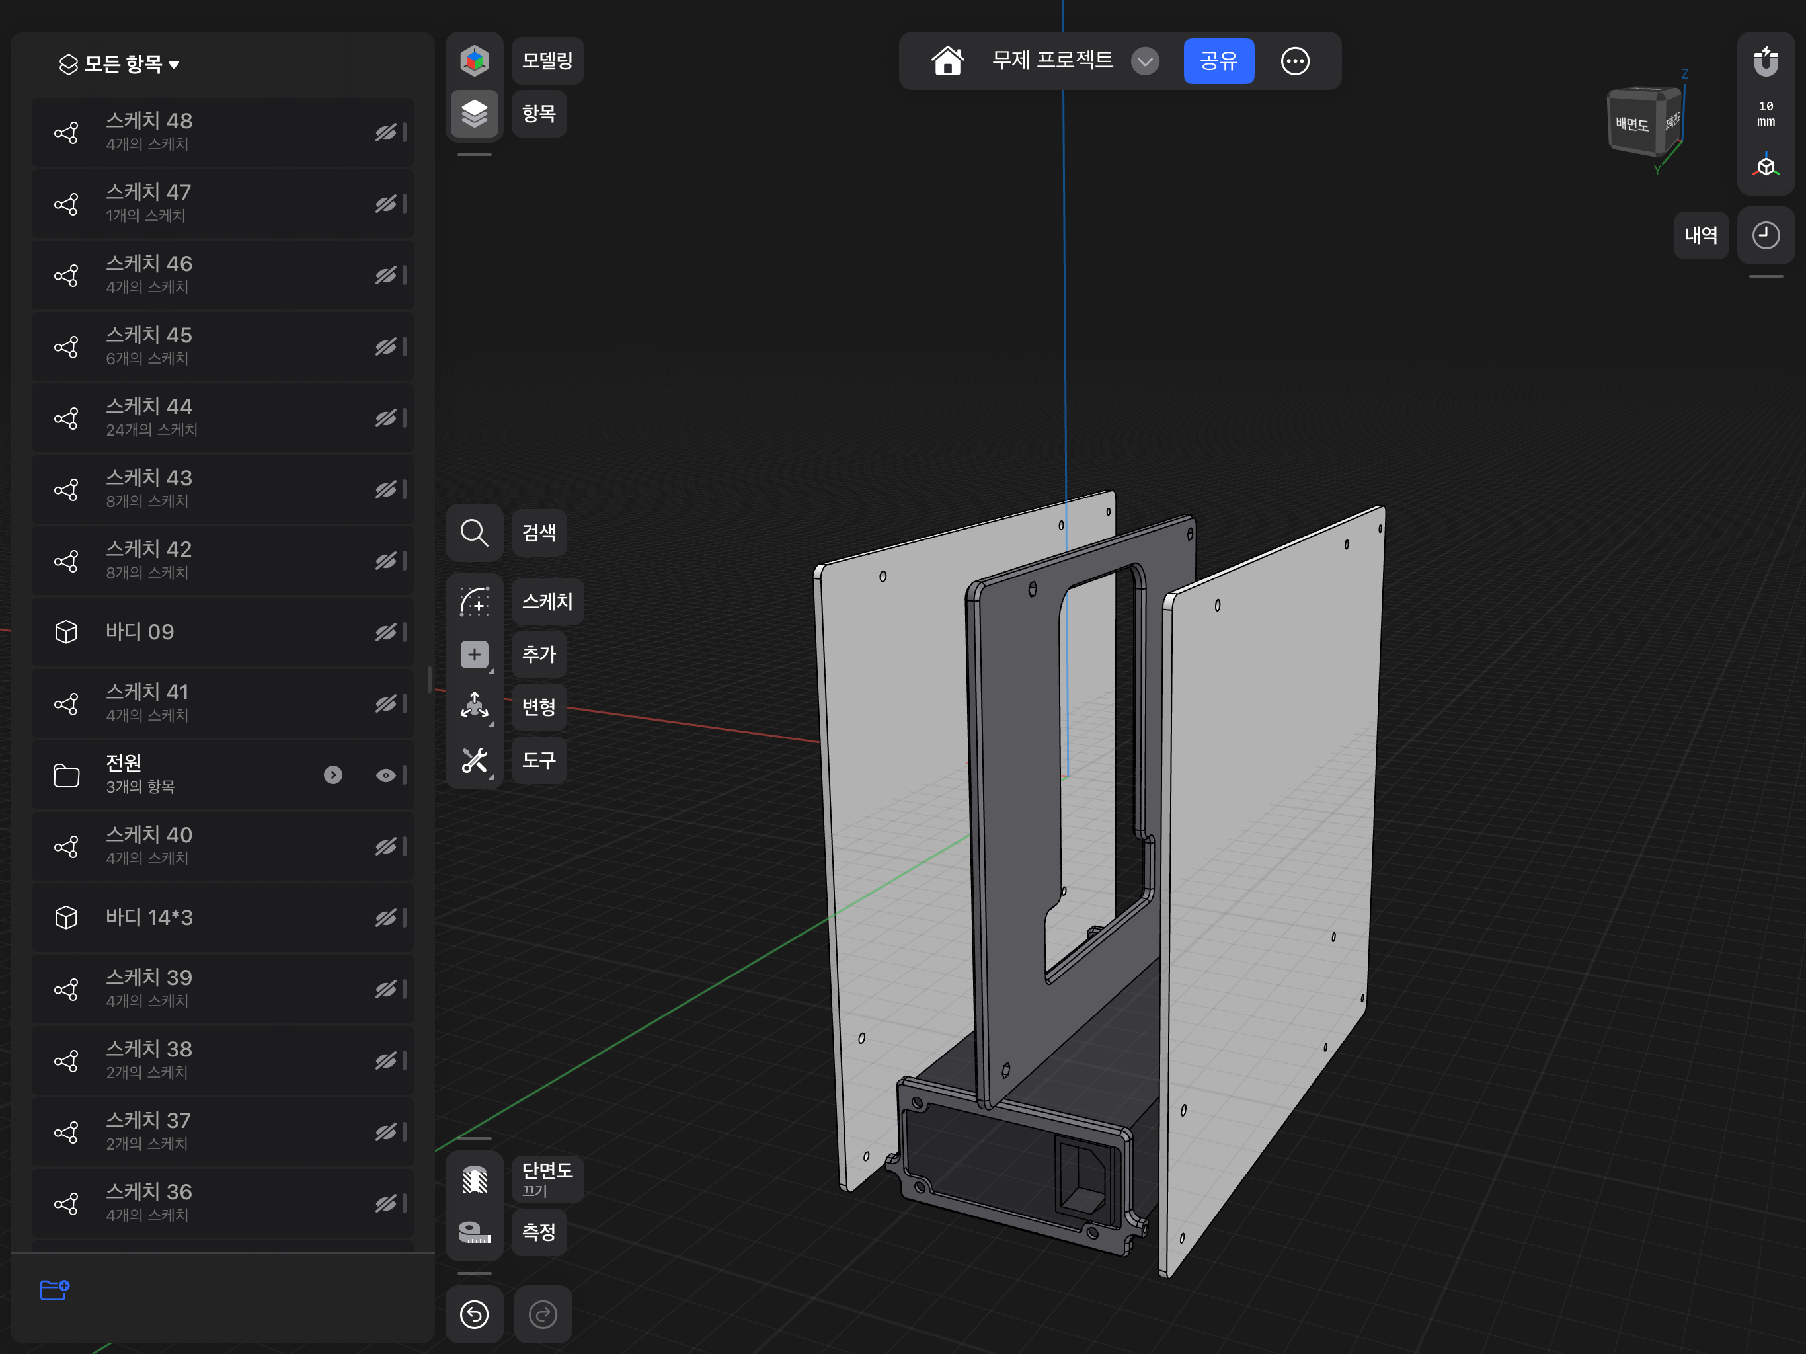
Task: Select the Transform tool icon
Action: coord(475,706)
